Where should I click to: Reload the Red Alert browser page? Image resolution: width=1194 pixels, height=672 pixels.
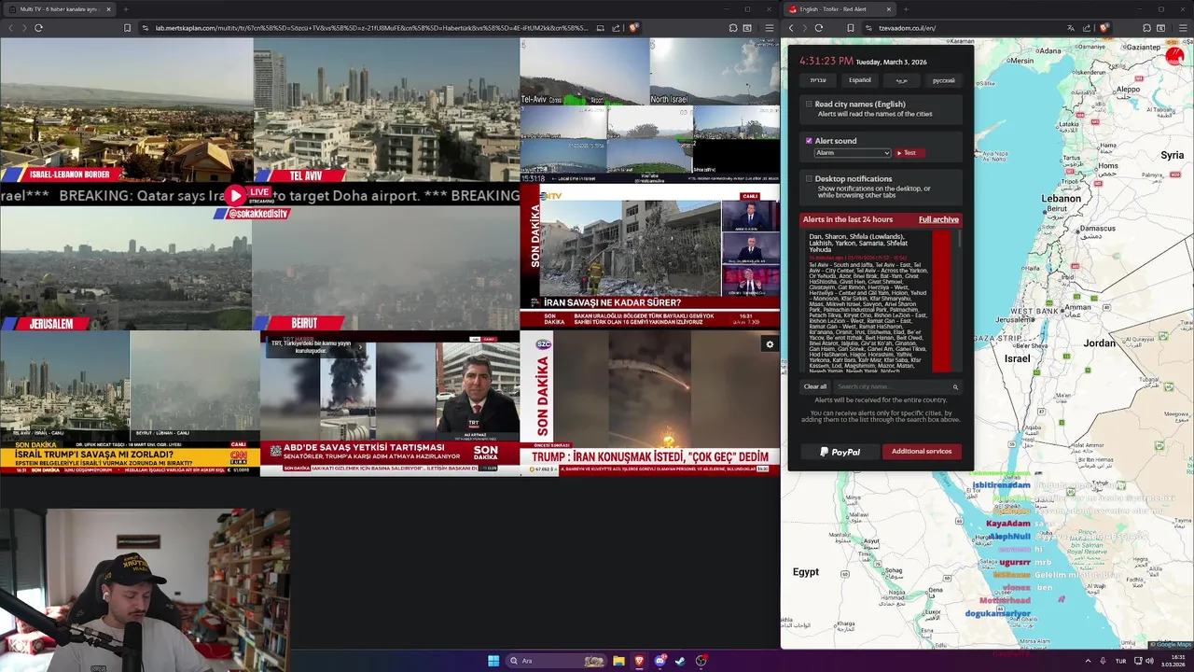click(x=819, y=28)
